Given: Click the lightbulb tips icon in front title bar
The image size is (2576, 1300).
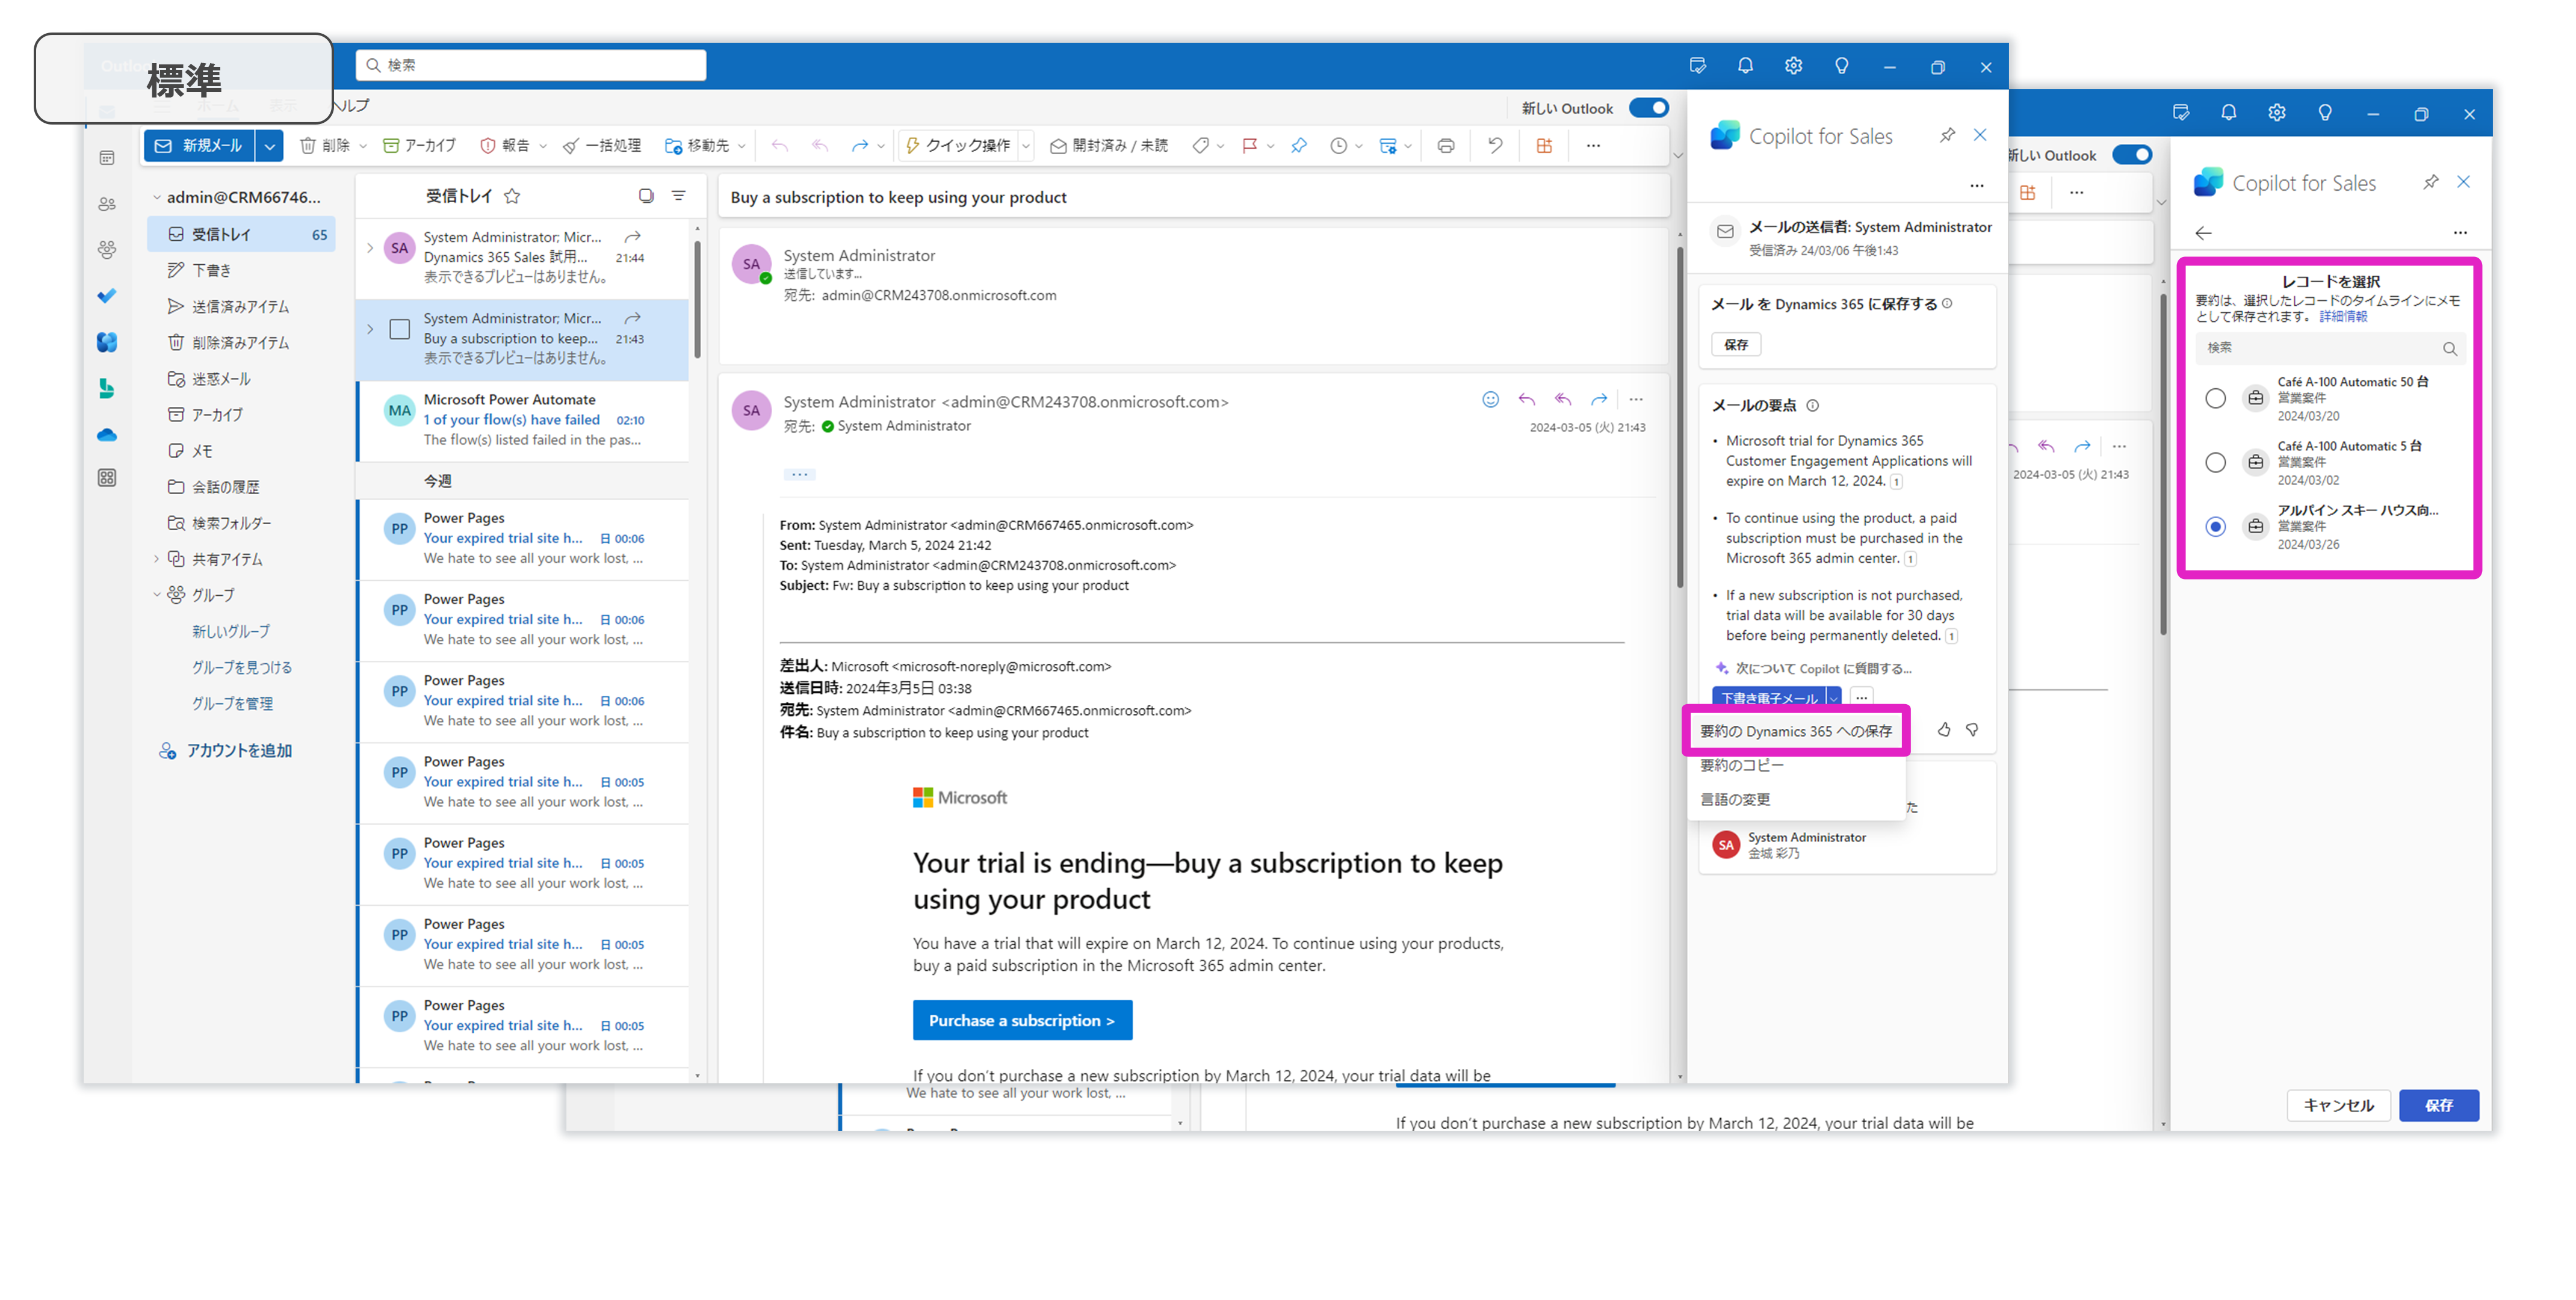Looking at the screenshot, I should pyautogui.click(x=1841, y=66).
